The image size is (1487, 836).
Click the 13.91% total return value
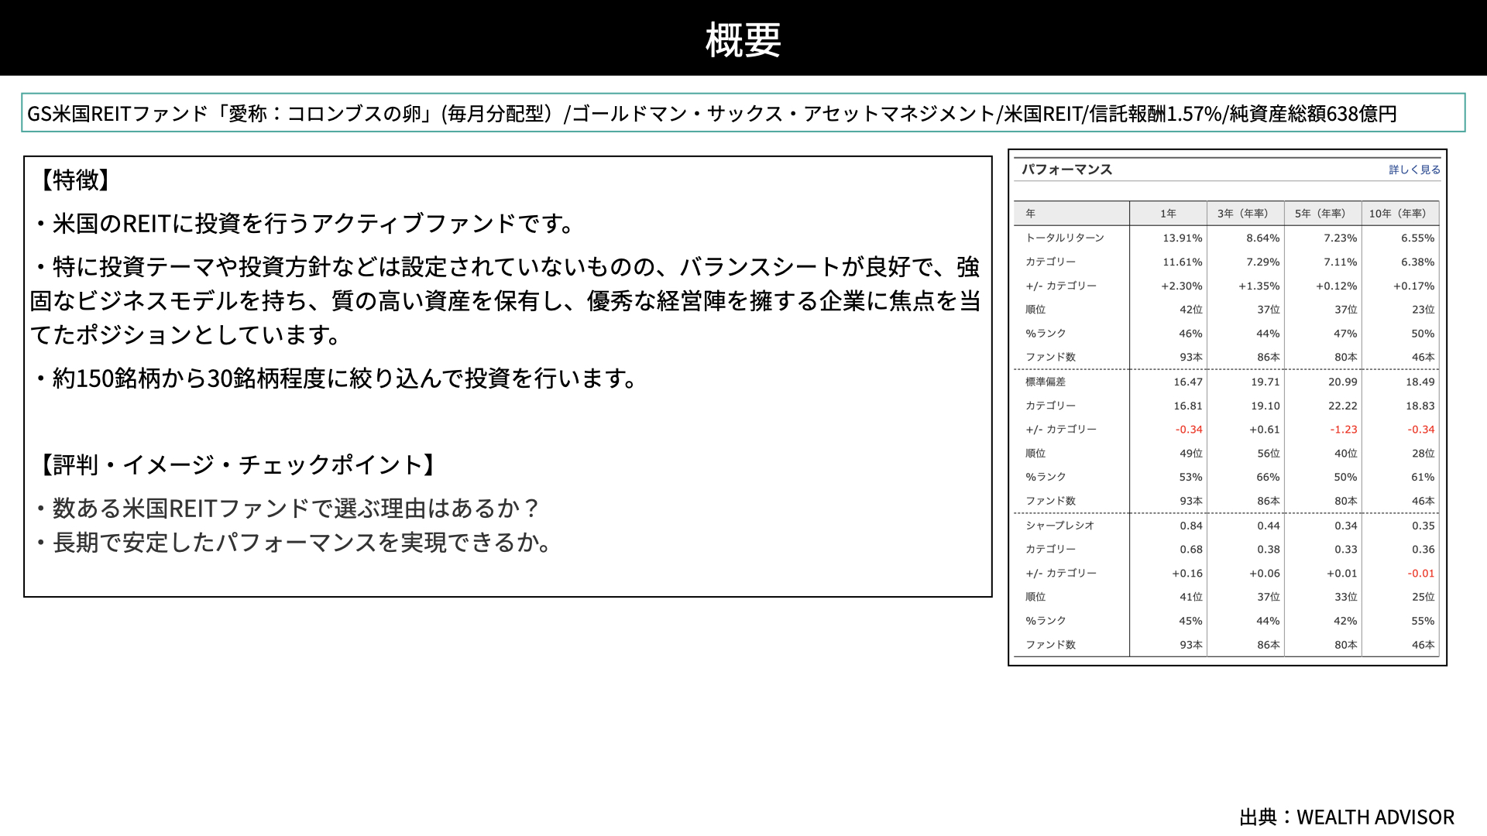click(1183, 238)
